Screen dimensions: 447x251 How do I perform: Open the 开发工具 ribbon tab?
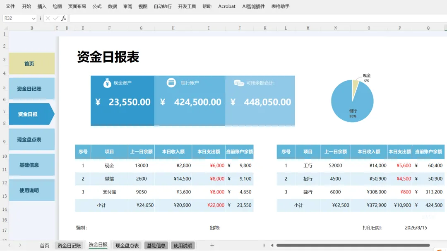[x=187, y=6]
